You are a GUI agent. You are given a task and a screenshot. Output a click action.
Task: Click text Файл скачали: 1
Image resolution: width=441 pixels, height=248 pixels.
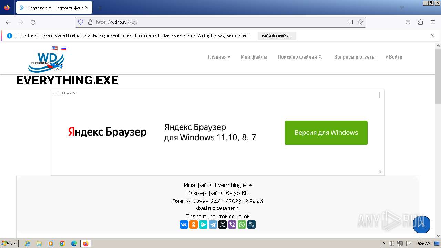pyautogui.click(x=218, y=209)
